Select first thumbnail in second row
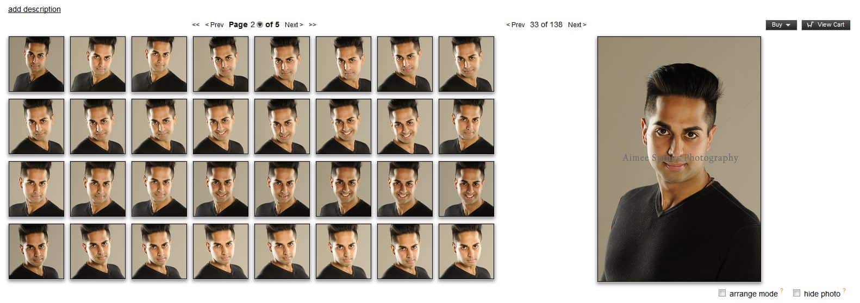Viewport: 860px width, 303px height. click(36, 127)
